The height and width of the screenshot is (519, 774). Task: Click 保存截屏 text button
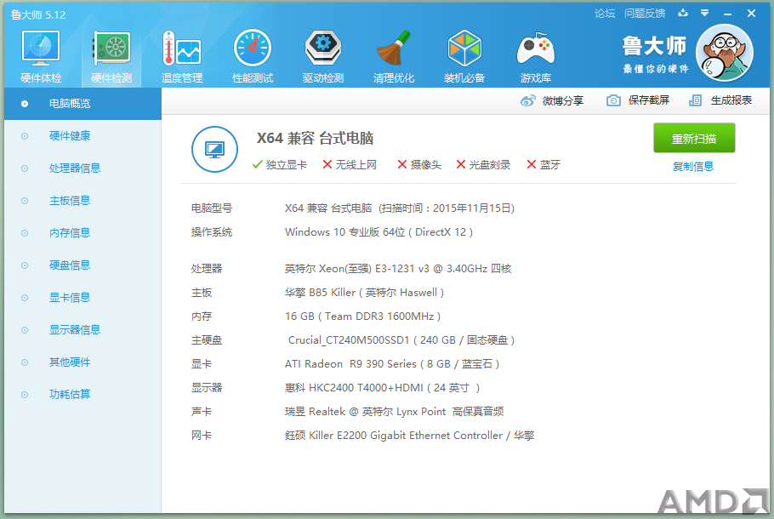point(649,100)
